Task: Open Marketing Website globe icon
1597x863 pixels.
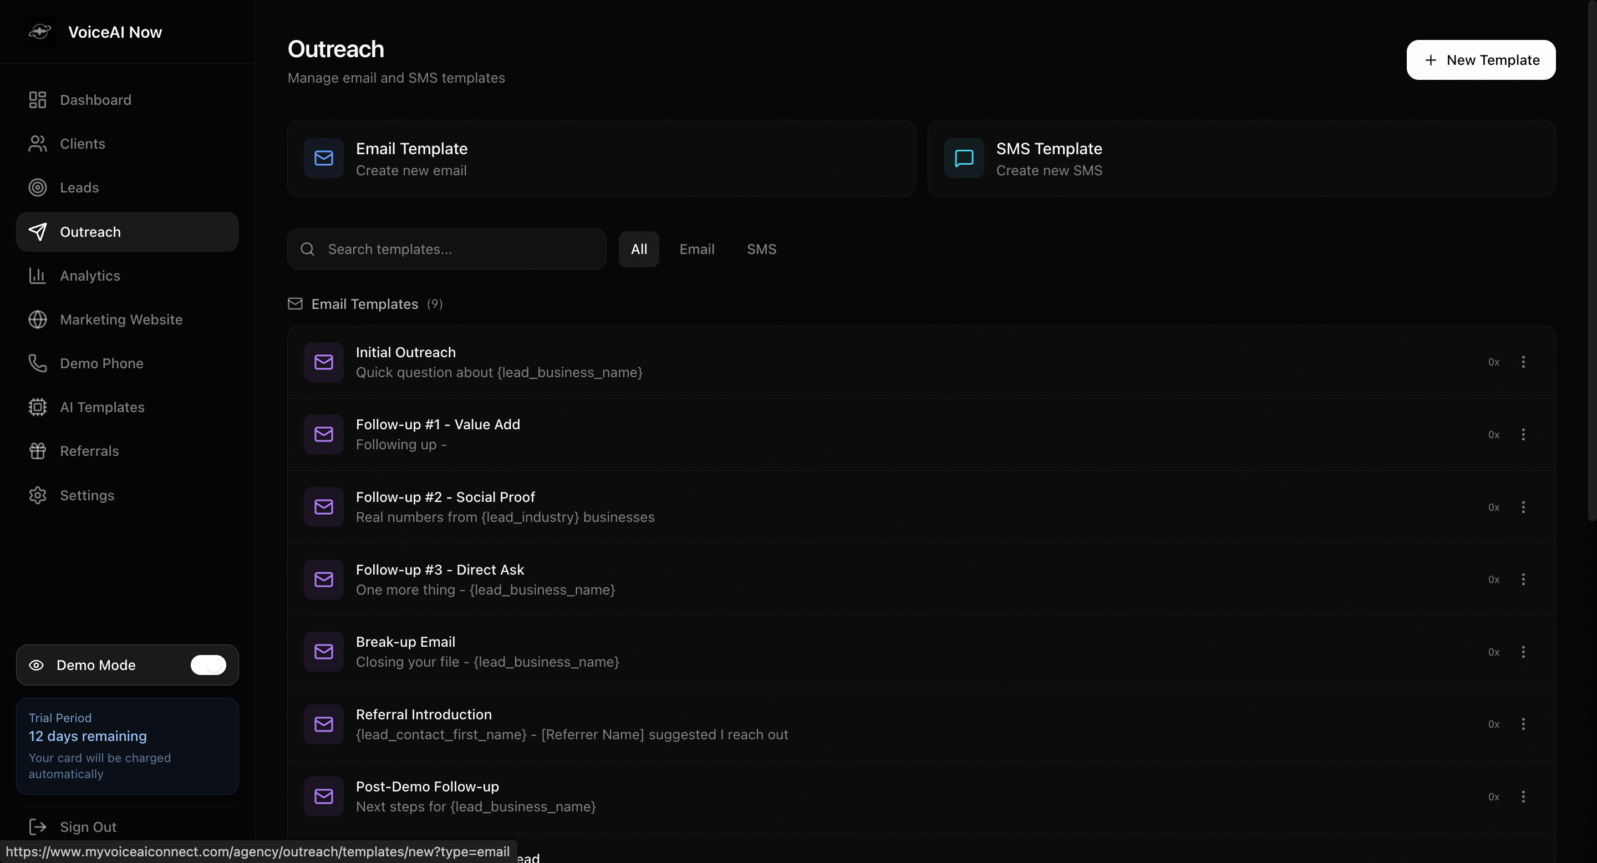Action: point(37,319)
